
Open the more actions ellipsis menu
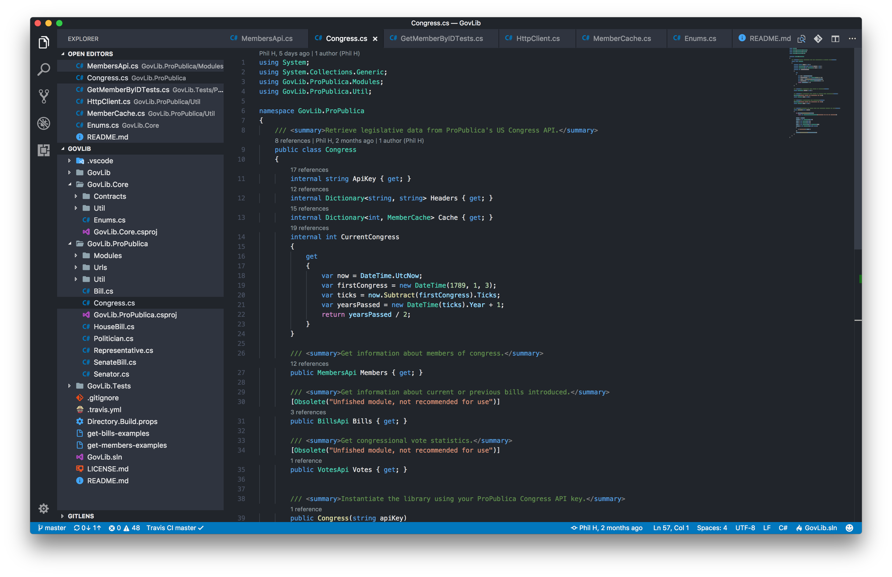pos(852,39)
